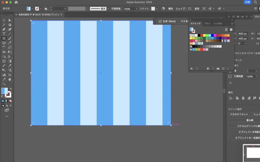The height and width of the screenshot is (162, 260).
Task: Click the Swap Fill and Stroke arrows
Action: [x=10, y=89]
